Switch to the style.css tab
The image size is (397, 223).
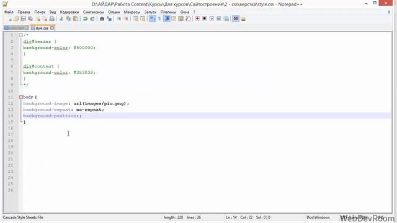[x=42, y=28]
